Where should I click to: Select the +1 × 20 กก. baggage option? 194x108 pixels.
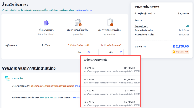coord(110,70)
